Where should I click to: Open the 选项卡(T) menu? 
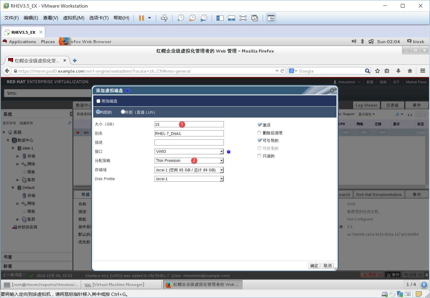pyautogui.click(x=99, y=18)
